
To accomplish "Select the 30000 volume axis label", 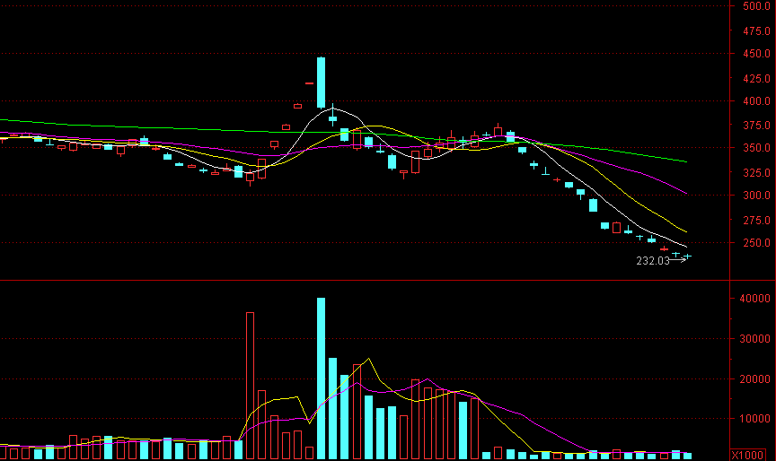I will [754, 339].
